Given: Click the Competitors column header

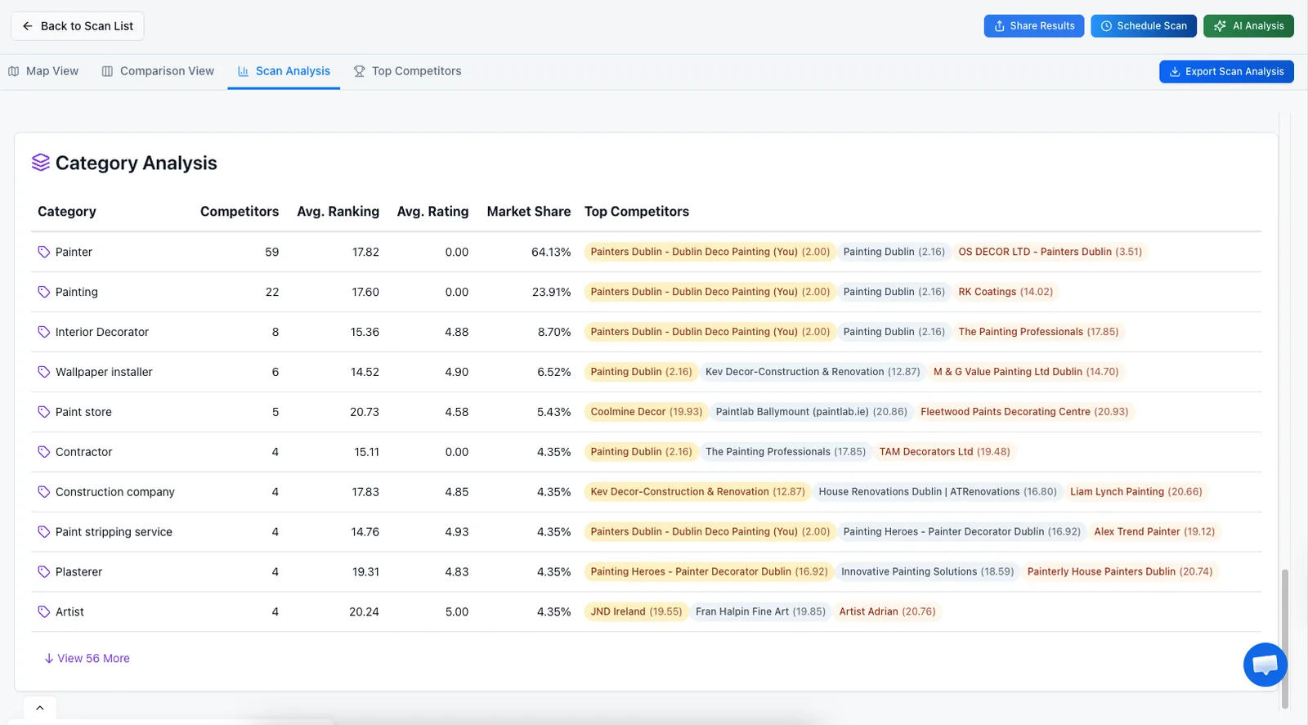Looking at the screenshot, I should (x=240, y=212).
